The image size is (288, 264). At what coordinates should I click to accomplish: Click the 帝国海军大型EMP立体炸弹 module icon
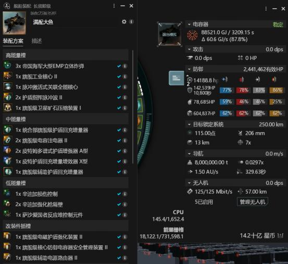point(8,66)
